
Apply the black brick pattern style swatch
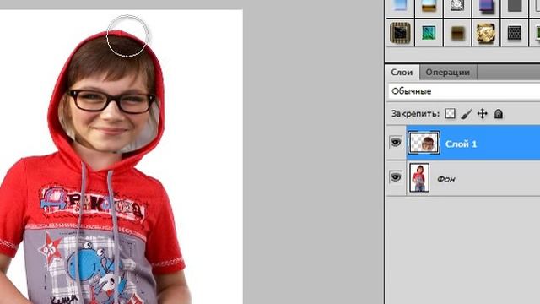(x=515, y=33)
